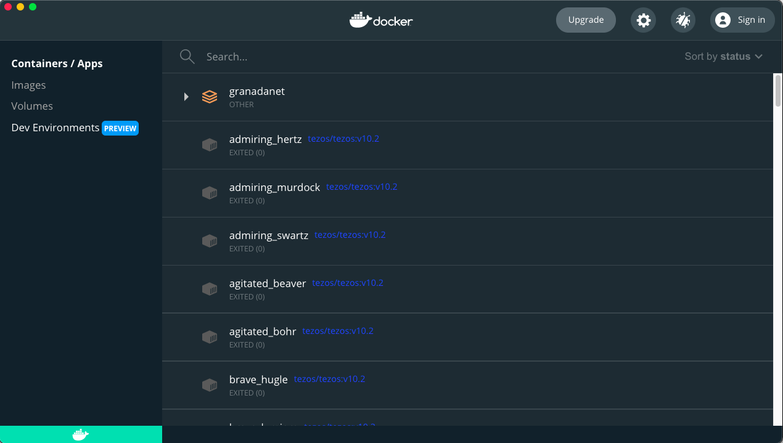Select Dev Environments preview section

click(x=55, y=128)
